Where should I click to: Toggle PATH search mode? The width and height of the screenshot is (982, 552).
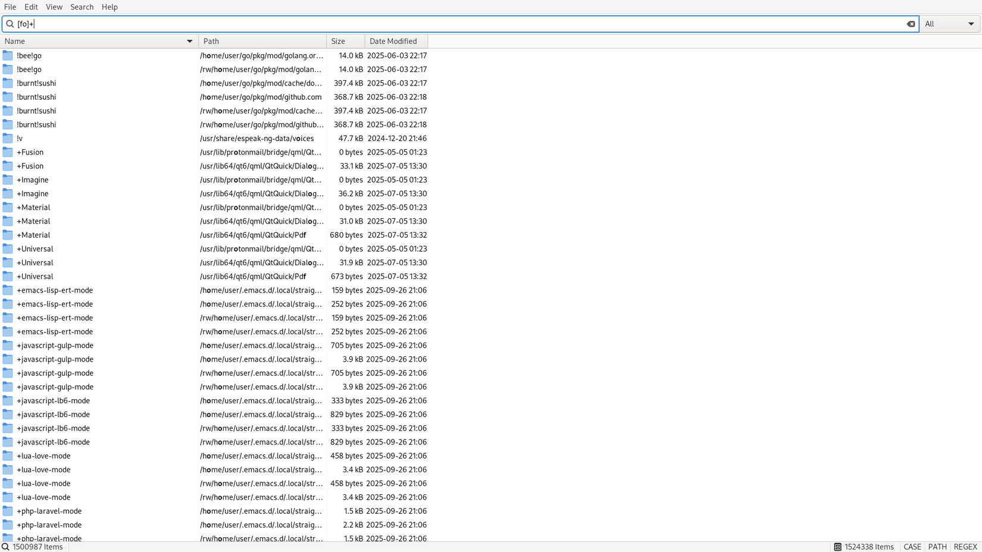pyautogui.click(x=937, y=547)
